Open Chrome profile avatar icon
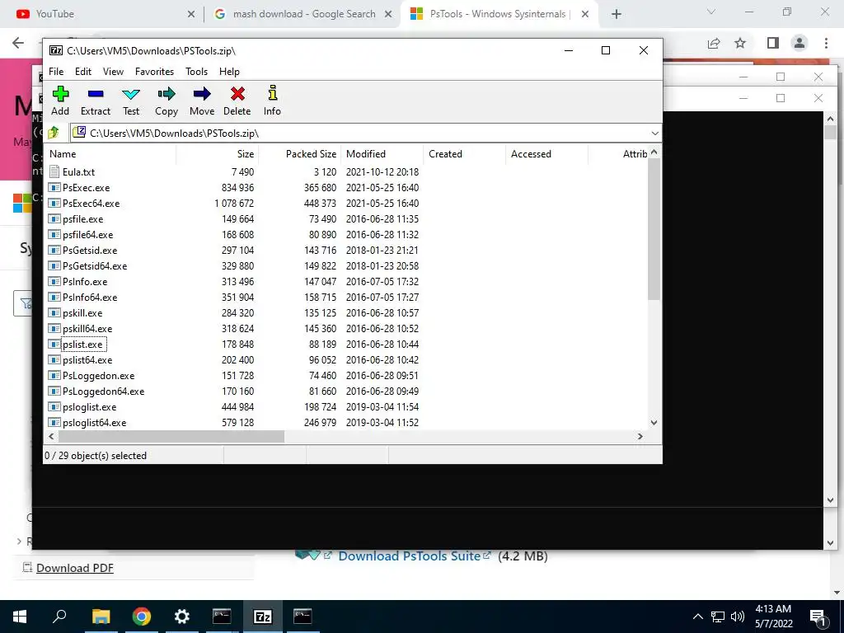844x633 pixels. pos(799,43)
